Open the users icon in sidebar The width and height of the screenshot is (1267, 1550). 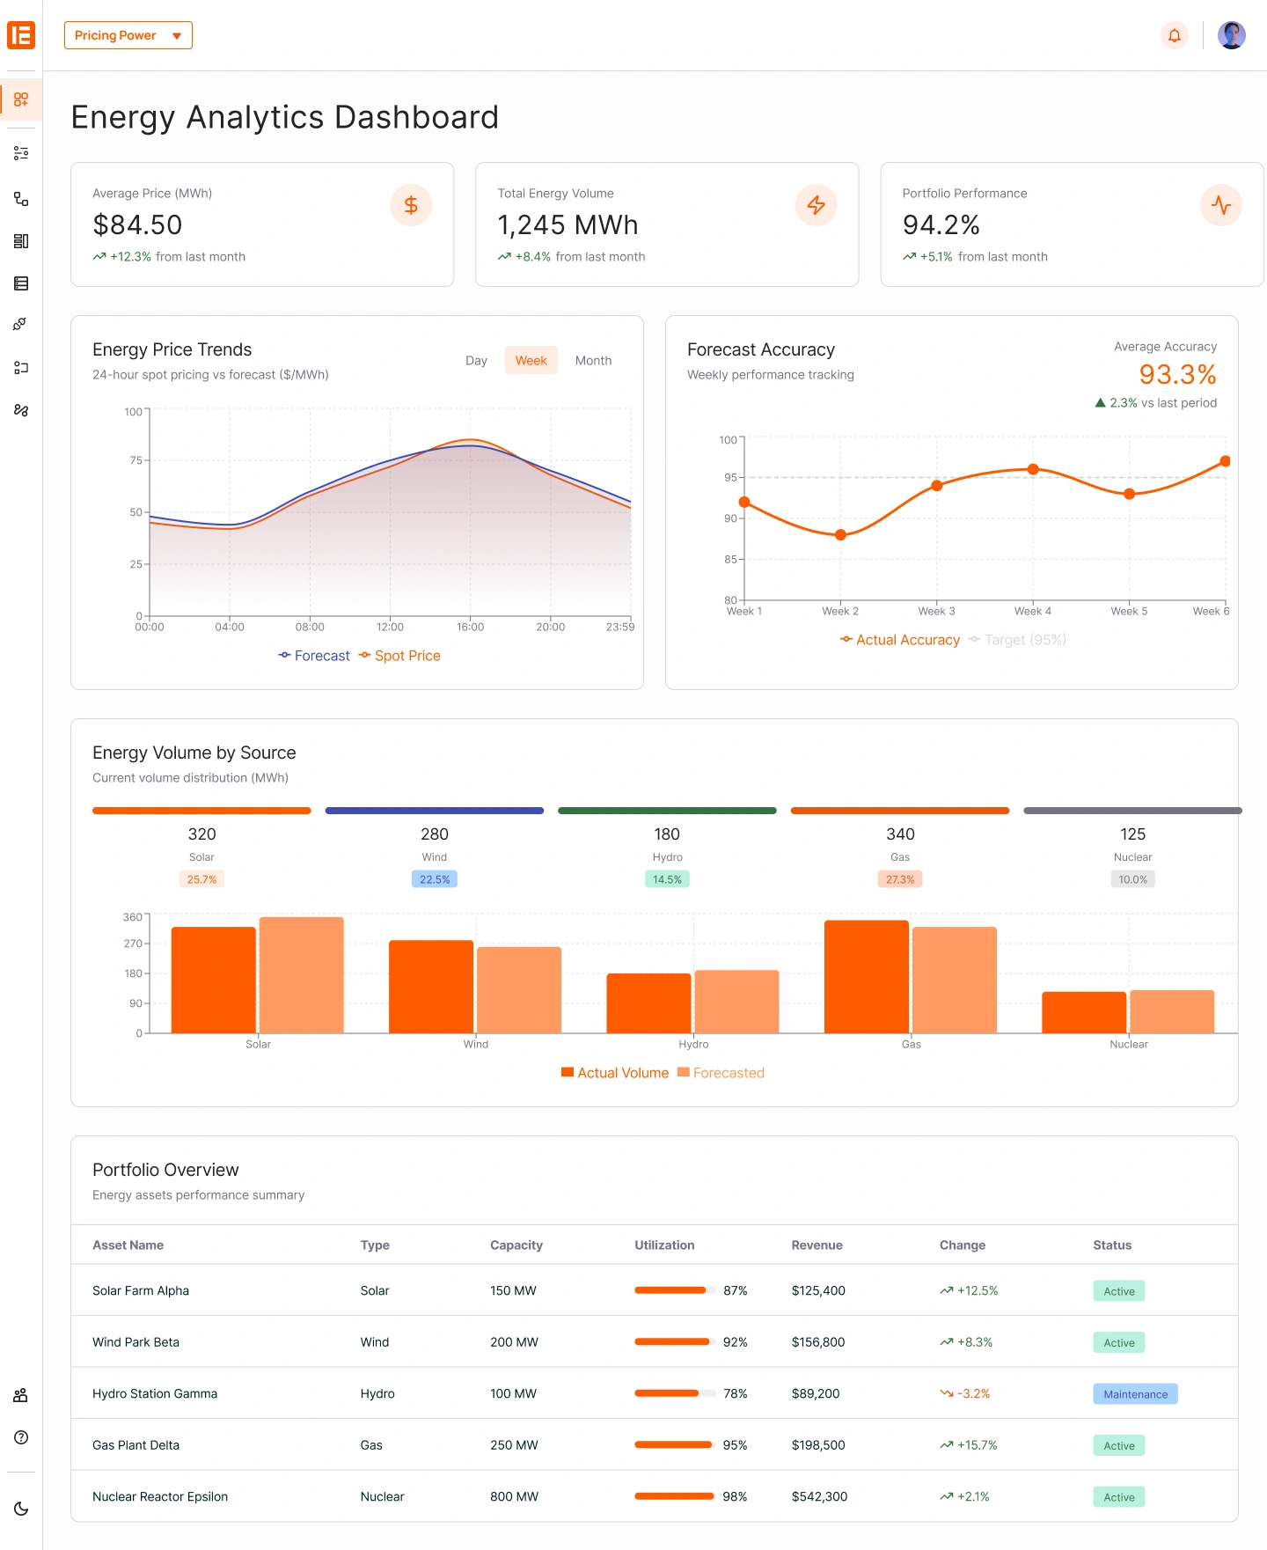pyautogui.click(x=21, y=1395)
